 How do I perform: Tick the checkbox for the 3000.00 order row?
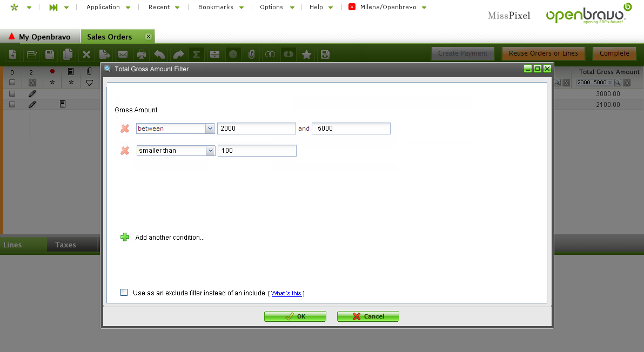12,93
